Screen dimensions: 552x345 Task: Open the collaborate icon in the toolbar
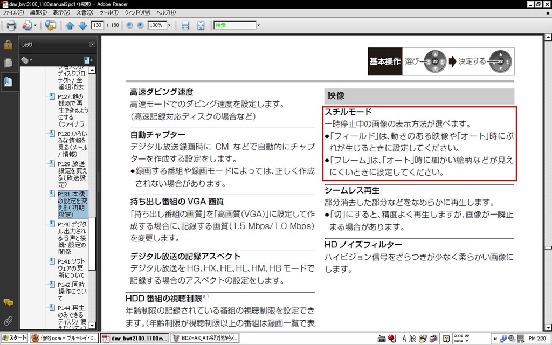pos(27,25)
